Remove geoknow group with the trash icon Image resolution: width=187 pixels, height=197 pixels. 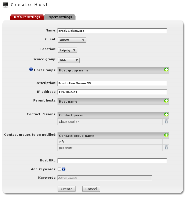click(166, 148)
